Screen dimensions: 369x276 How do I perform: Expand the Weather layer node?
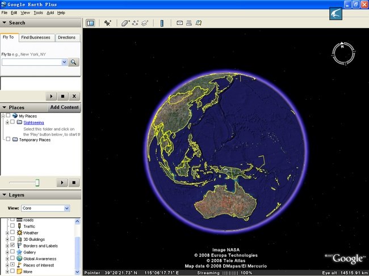pos(7,233)
